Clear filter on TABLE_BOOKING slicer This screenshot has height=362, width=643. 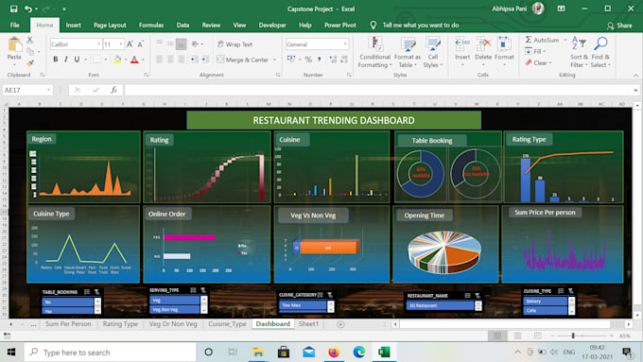pos(96,292)
